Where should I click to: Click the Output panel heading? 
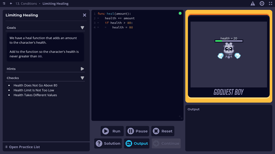(193, 109)
